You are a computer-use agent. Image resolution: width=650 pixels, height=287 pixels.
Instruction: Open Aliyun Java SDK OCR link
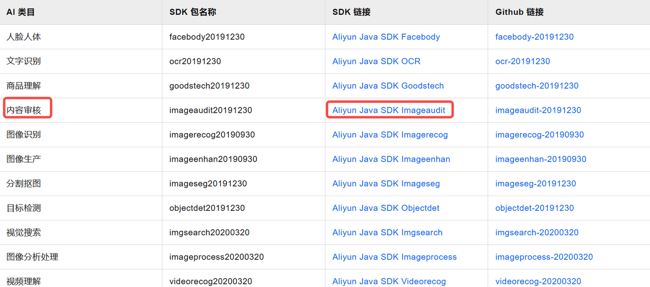click(376, 61)
